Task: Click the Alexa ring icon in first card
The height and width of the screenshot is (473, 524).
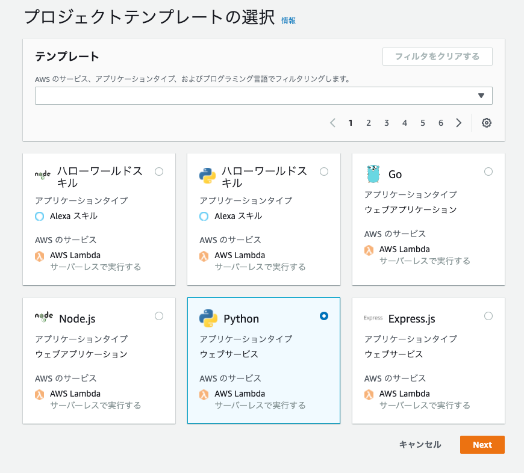Action: tap(39, 216)
